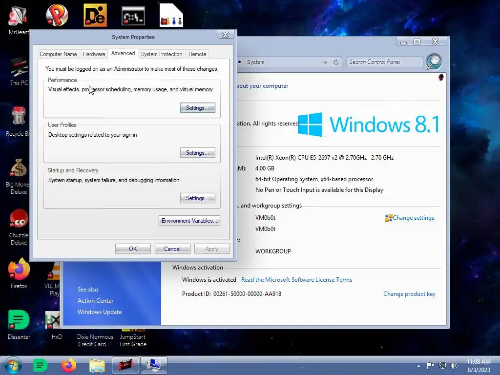Open Firefox from the taskbar
Screen dimensions: 500x375
click(68, 365)
